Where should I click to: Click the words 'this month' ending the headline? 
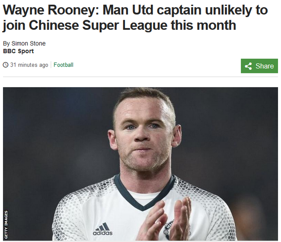coord(204,25)
